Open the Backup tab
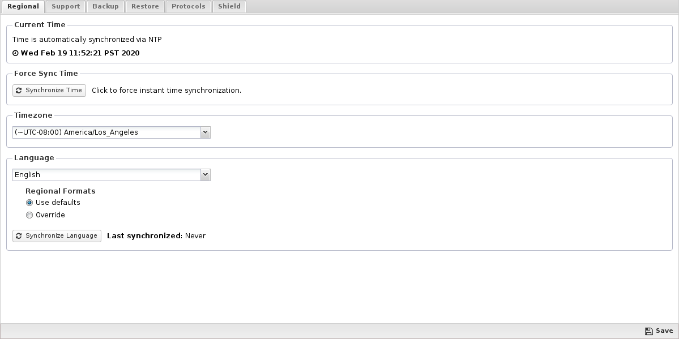This screenshot has width=679, height=339. pyautogui.click(x=105, y=6)
